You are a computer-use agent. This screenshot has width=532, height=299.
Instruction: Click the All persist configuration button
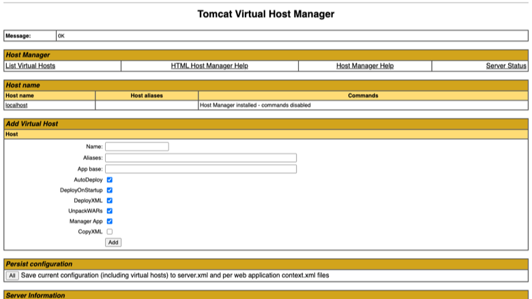click(12, 276)
